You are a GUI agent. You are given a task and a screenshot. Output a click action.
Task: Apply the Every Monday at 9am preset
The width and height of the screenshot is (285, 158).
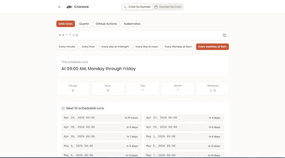pos(178,47)
